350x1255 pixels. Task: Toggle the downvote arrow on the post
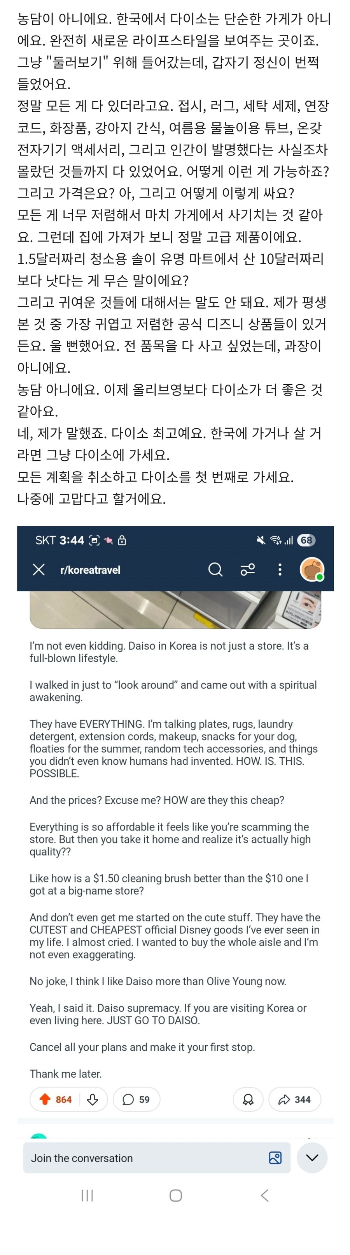tap(93, 1099)
